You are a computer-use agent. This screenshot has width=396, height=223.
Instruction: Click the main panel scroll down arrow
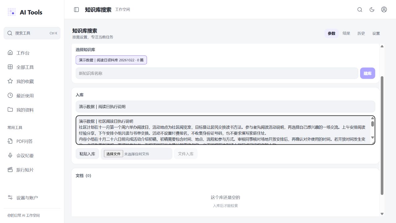tap(382, 214)
